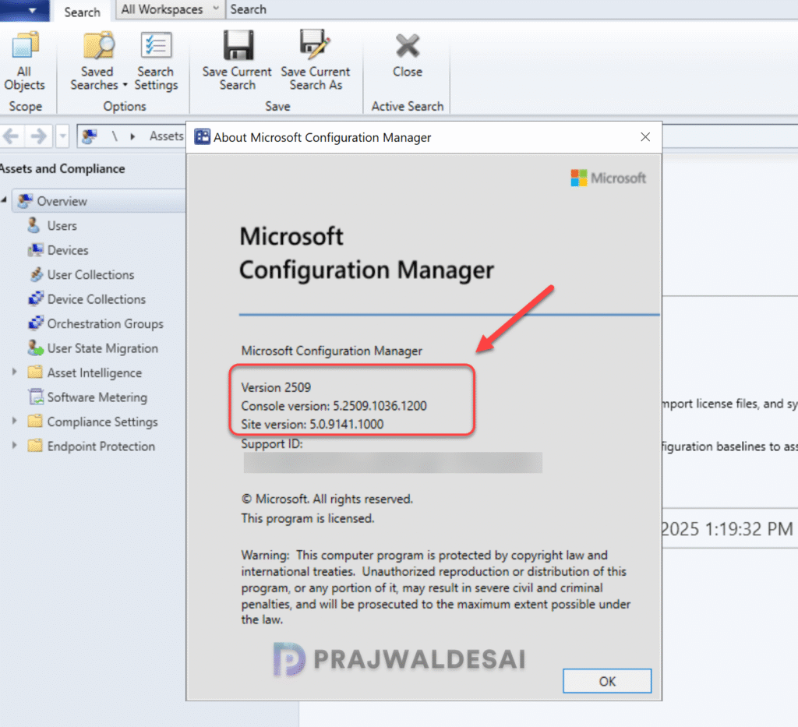
Task: Select the User Collections label
Action: pyautogui.click(x=90, y=274)
